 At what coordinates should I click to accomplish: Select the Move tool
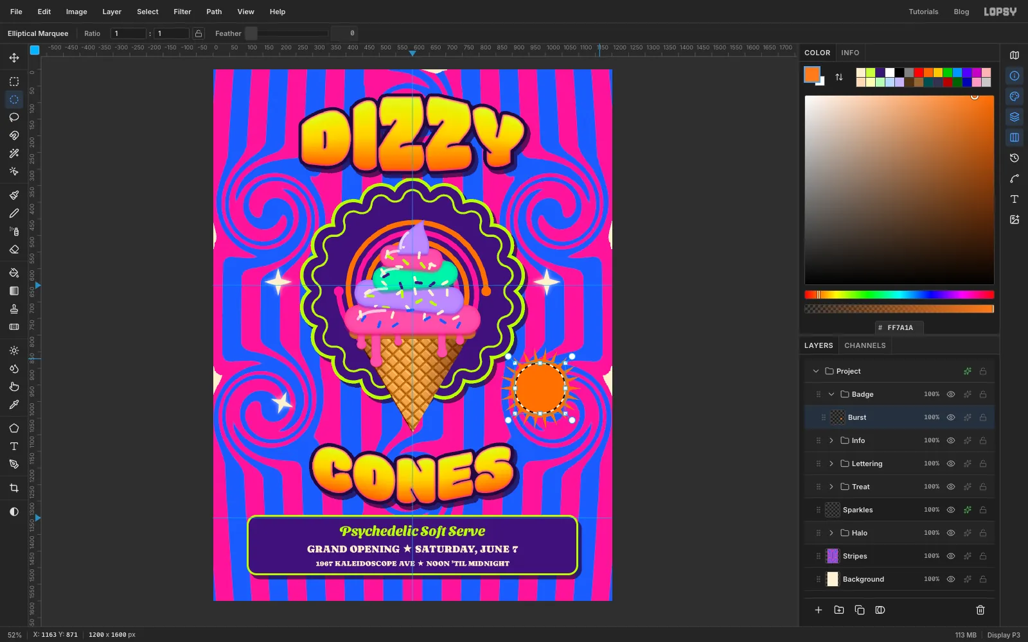[14, 58]
